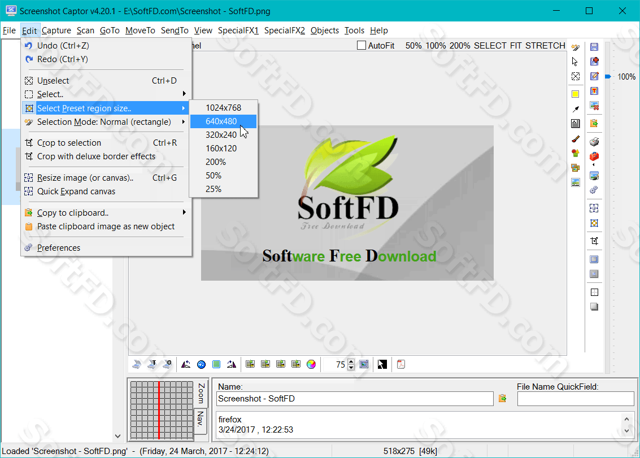Viewport: 640px width, 458px height.
Task: Select Crop to selection menu item
Action: (x=106, y=143)
